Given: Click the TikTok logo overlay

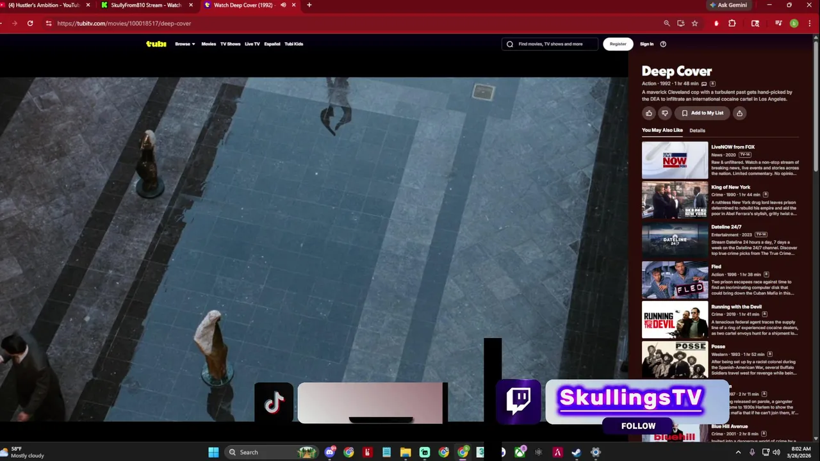Looking at the screenshot, I should 274,403.
